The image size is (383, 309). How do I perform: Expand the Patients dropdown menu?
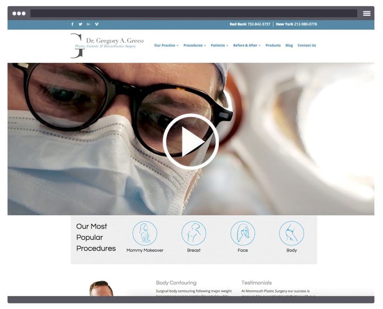(x=220, y=45)
